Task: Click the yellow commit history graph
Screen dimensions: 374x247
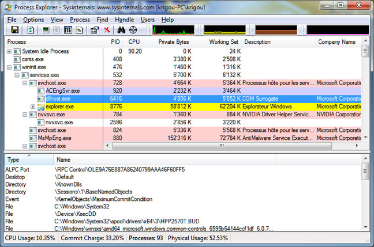Action: coord(225,30)
